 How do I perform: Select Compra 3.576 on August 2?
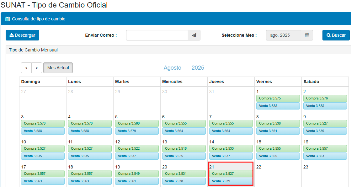click(325, 98)
